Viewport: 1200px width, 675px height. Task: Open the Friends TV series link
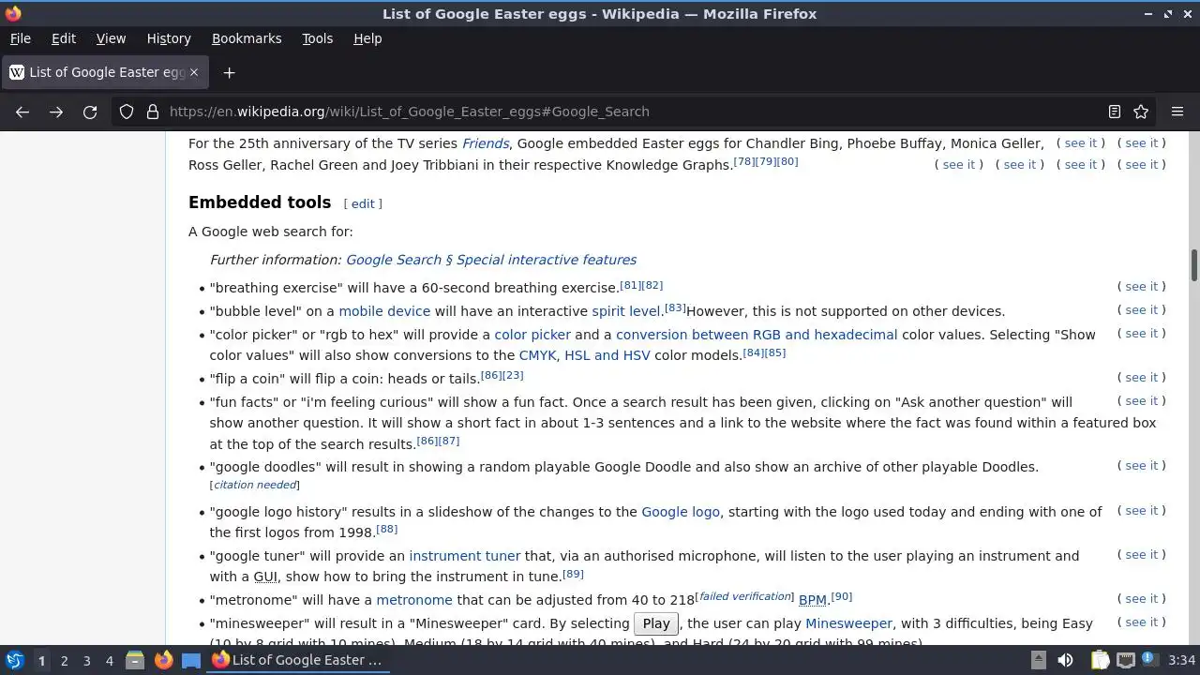coord(486,143)
